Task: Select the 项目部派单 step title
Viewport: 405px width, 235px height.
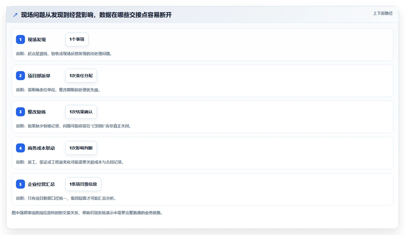Action: coord(39,76)
